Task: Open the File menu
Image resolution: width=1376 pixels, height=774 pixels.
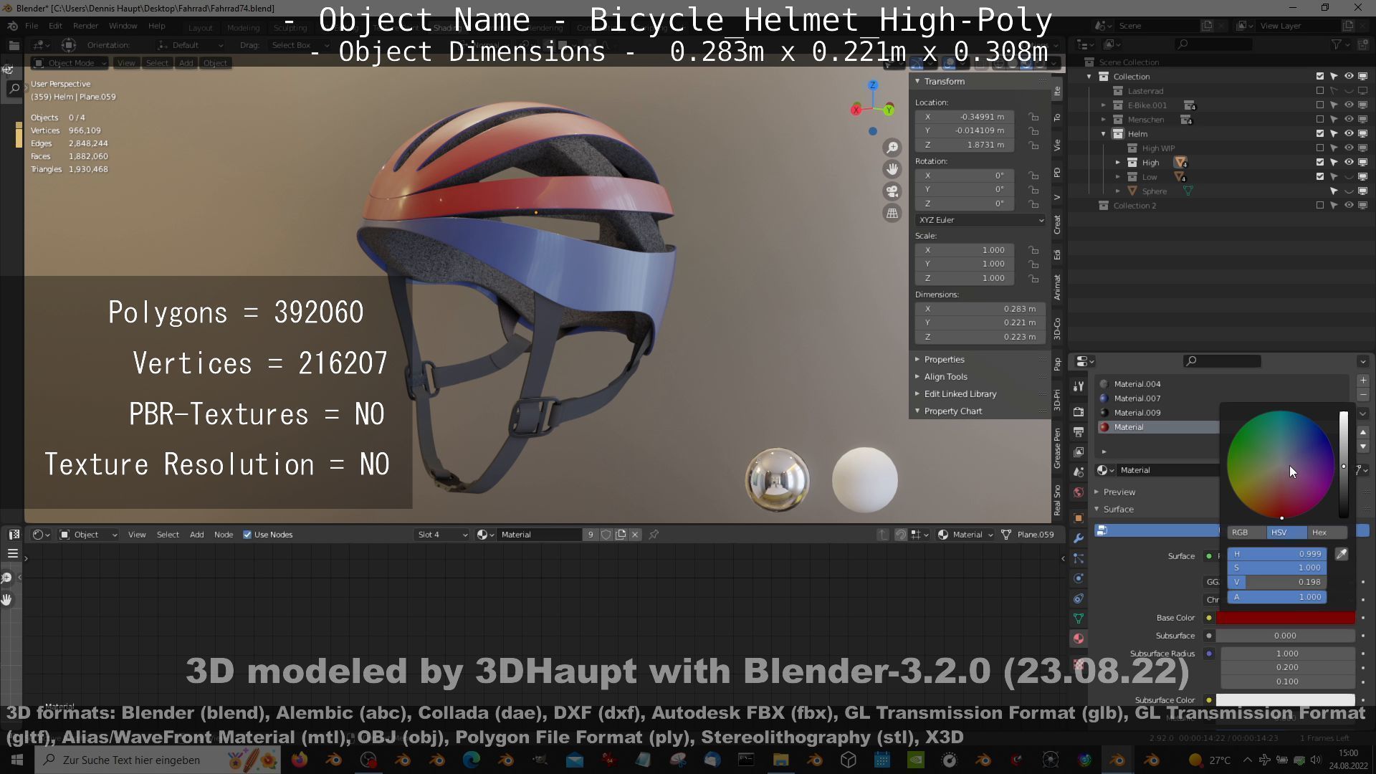Action: coord(32,26)
